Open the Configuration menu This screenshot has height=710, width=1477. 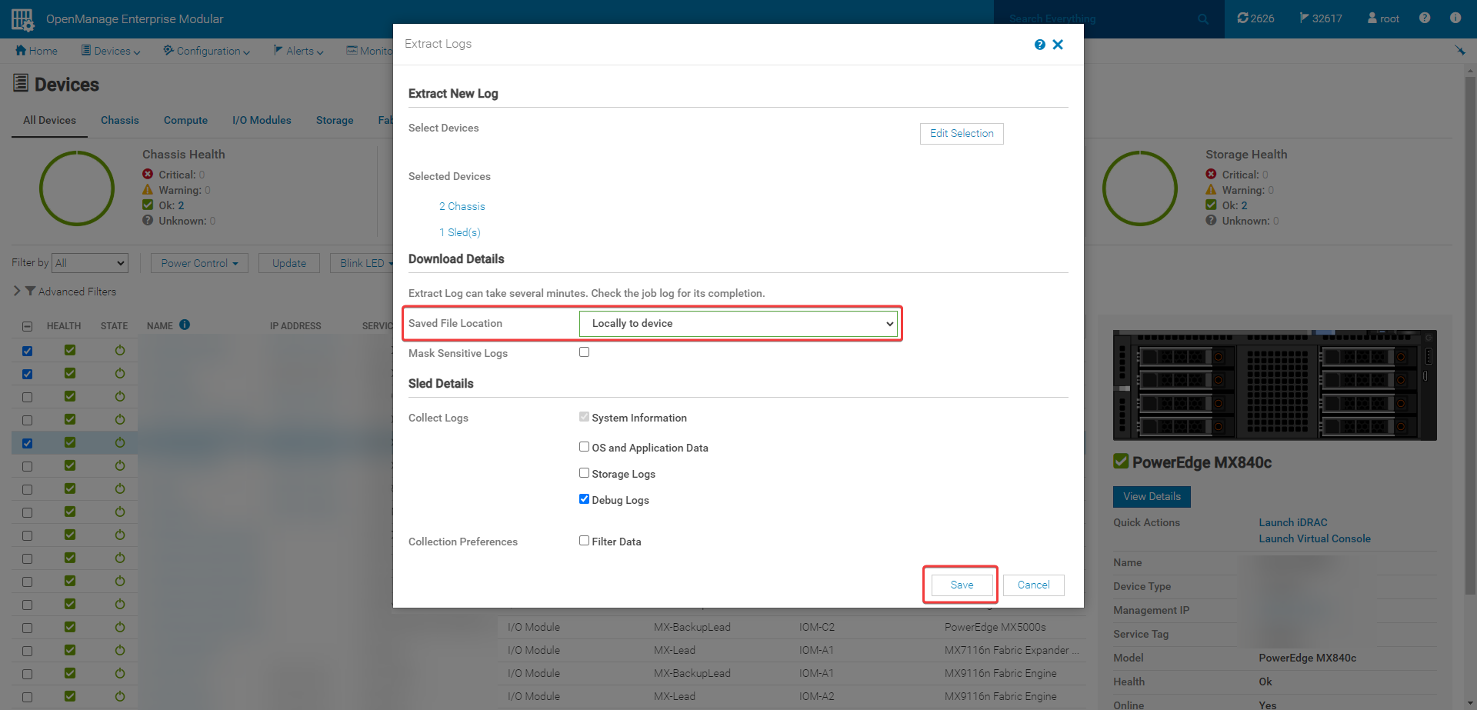207,51
